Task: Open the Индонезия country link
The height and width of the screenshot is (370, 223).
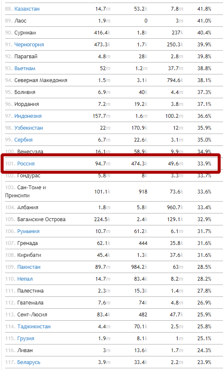Action: [x=28, y=116]
